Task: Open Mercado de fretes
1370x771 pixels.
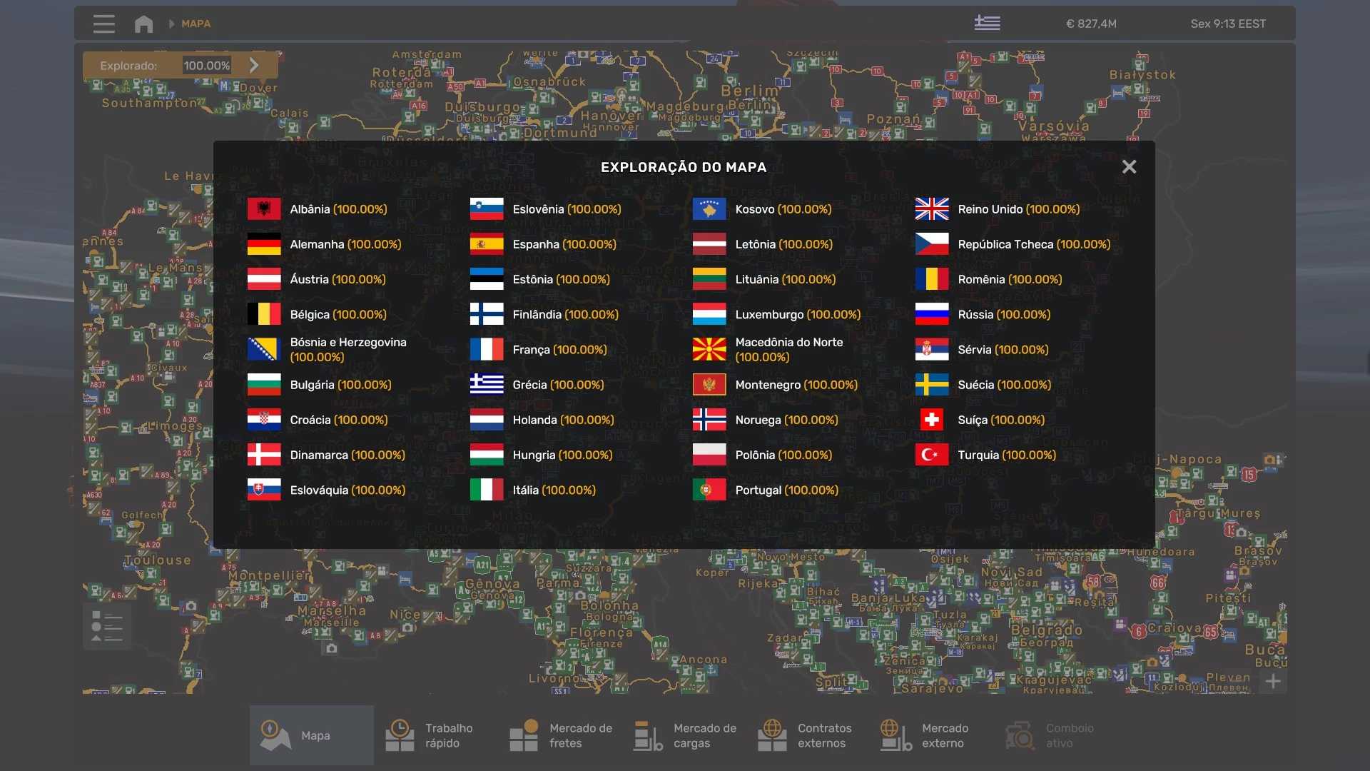Action: click(x=560, y=735)
